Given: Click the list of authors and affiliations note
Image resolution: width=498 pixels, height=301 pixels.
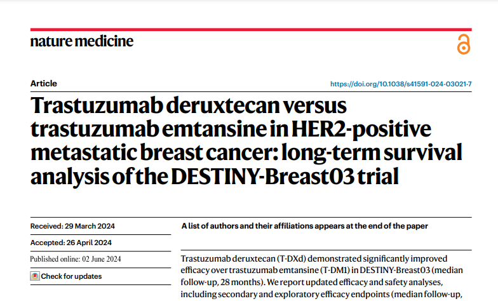Looking at the screenshot, I should (x=304, y=225).
